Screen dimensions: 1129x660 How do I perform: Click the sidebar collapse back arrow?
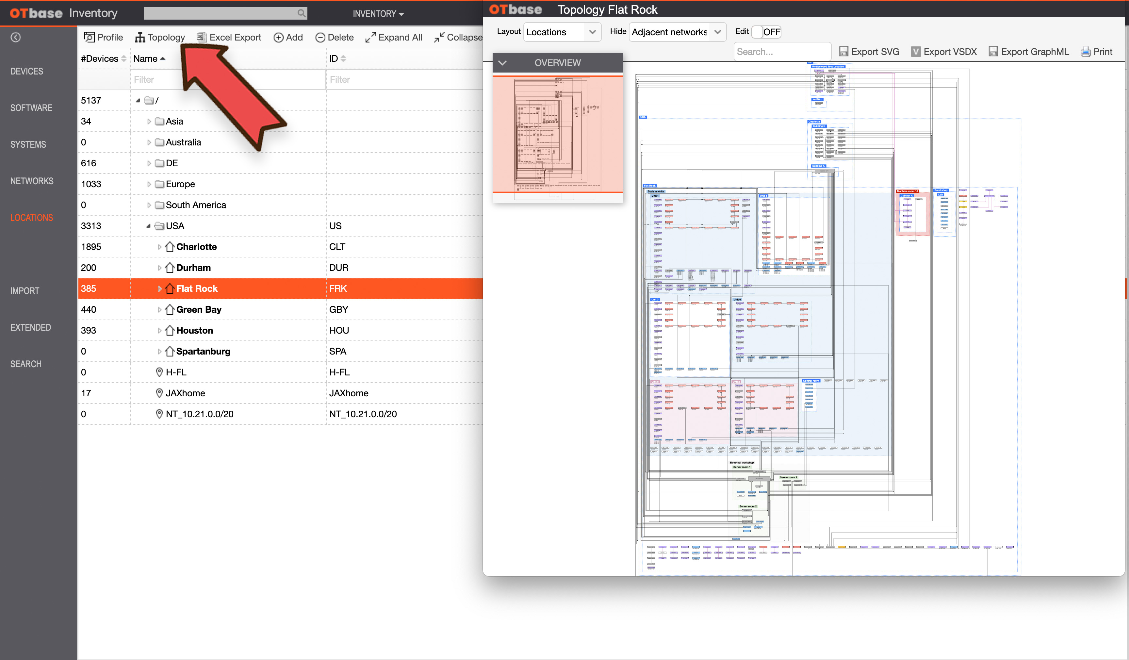tap(16, 37)
